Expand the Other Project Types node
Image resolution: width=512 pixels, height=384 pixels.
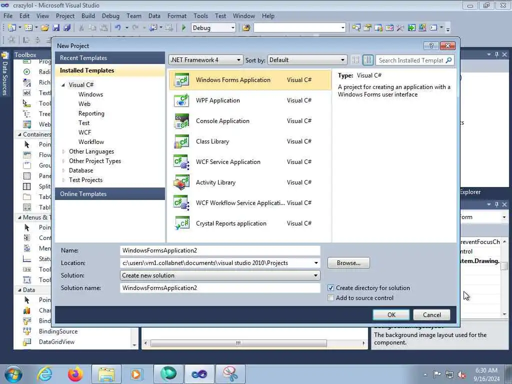(63, 161)
